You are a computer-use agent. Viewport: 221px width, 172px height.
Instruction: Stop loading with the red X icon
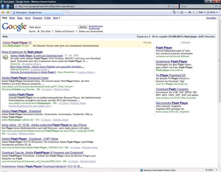pos(176,6)
